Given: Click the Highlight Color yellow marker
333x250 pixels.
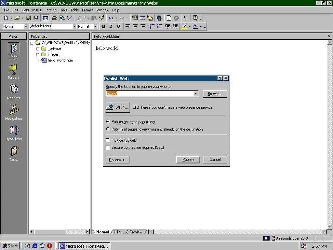Looking at the screenshot, I should (x=184, y=26).
